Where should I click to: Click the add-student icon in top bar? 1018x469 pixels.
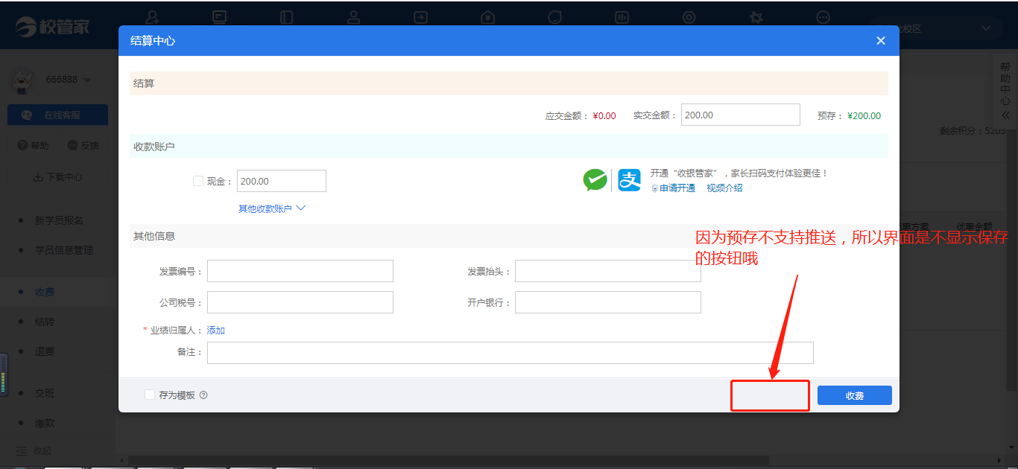click(x=153, y=16)
